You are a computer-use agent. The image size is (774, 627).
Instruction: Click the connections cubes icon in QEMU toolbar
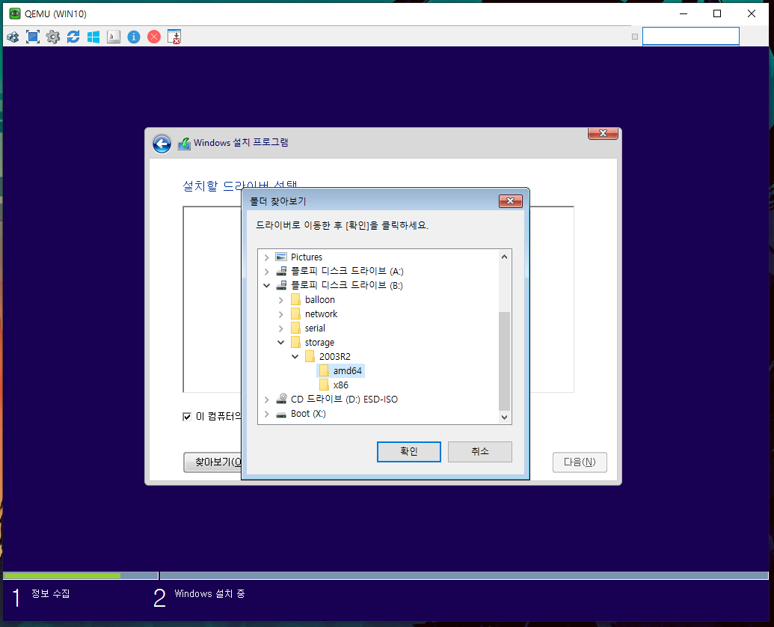[x=13, y=37]
